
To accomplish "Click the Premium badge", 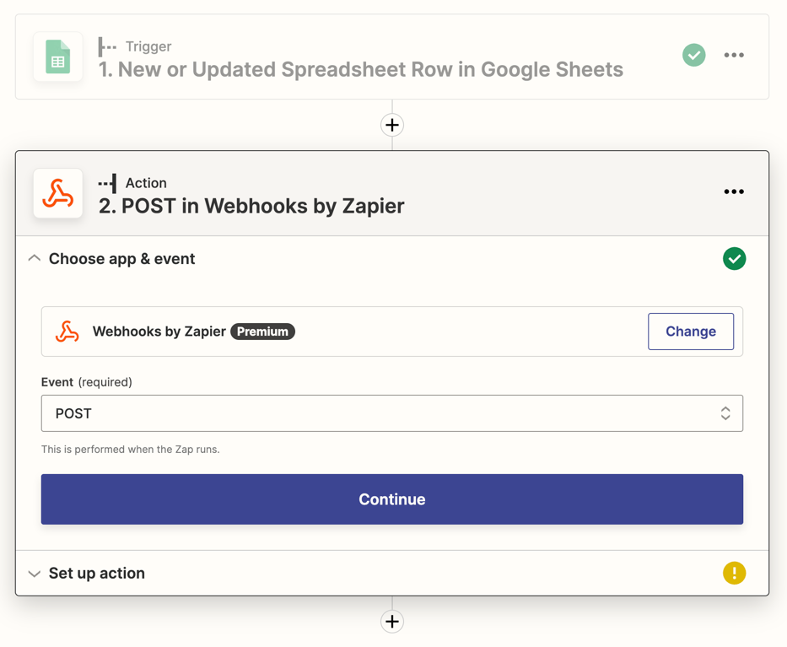I will point(262,332).
